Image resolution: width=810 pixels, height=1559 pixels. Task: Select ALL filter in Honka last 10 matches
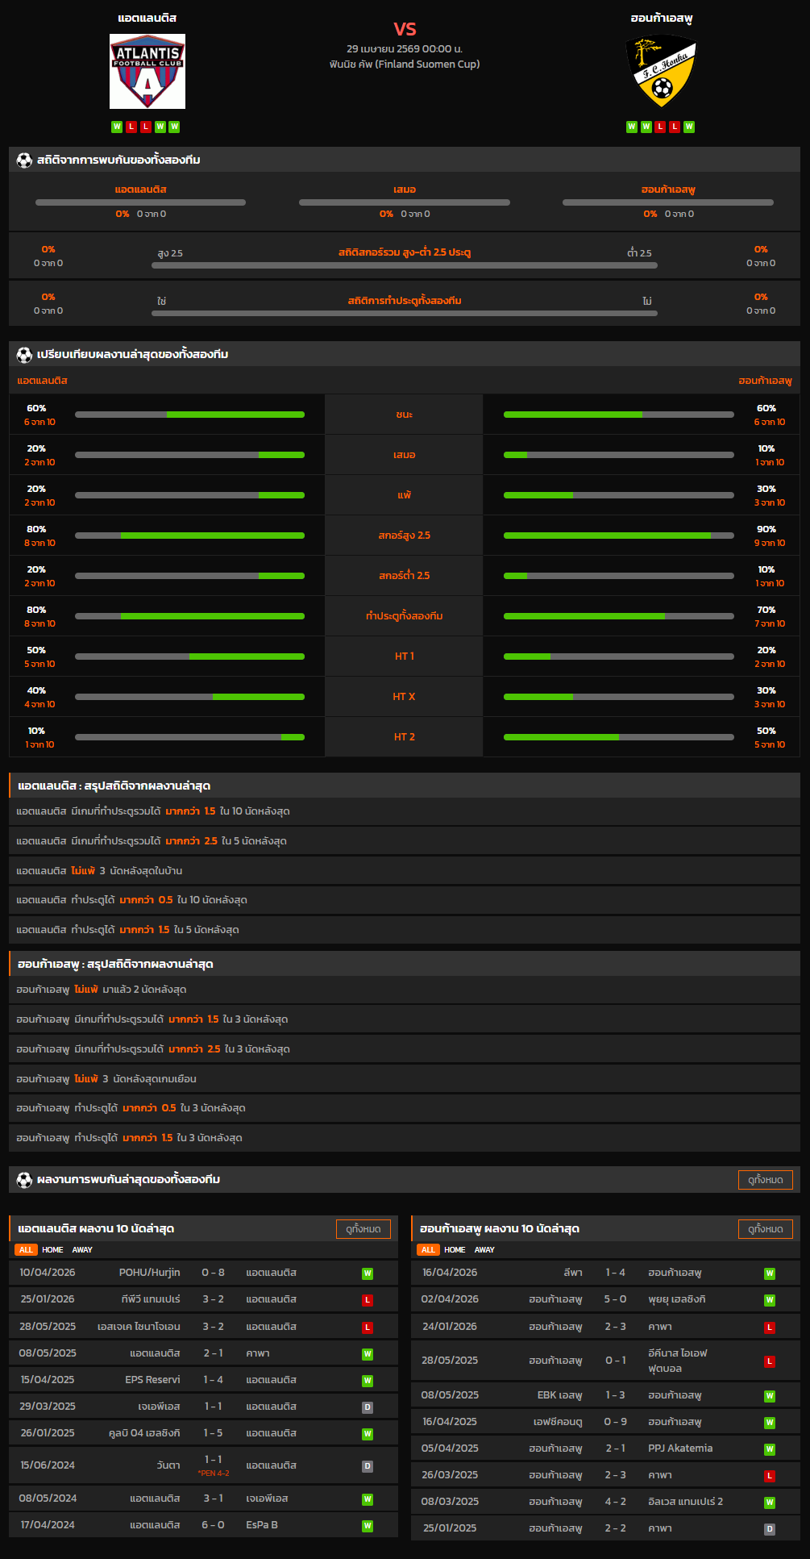coord(428,1250)
